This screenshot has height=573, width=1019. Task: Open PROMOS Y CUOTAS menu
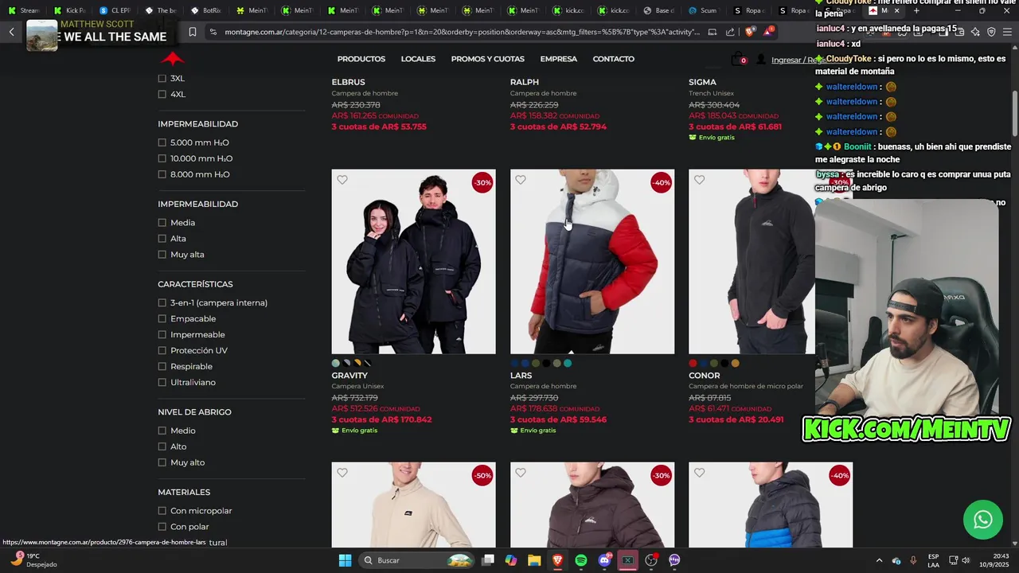(x=487, y=59)
